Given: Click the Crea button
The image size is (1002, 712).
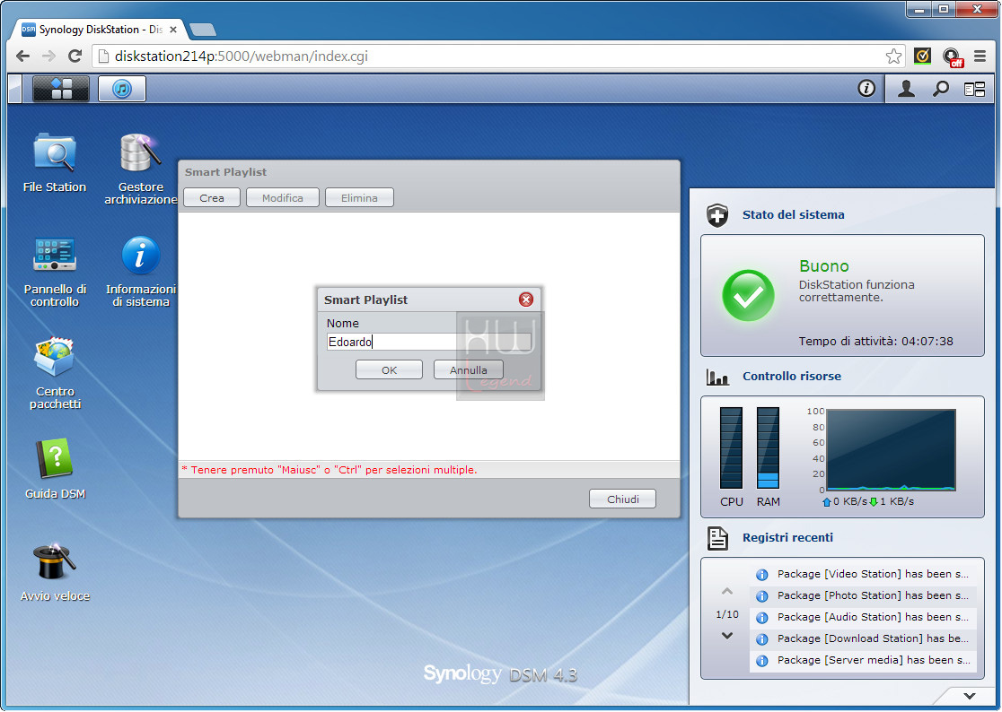Looking at the screenshot, I should coord(212,198).
